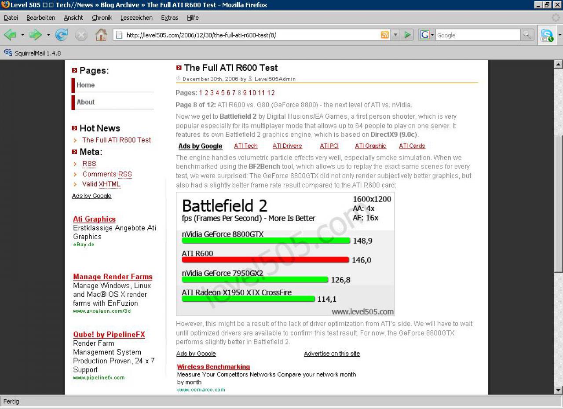Screen dimensions: 563x409
Task: Open the Chronik menu
Action: point(102,18)
